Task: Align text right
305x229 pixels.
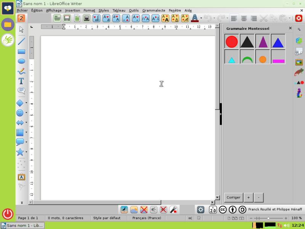Action: 254,18
